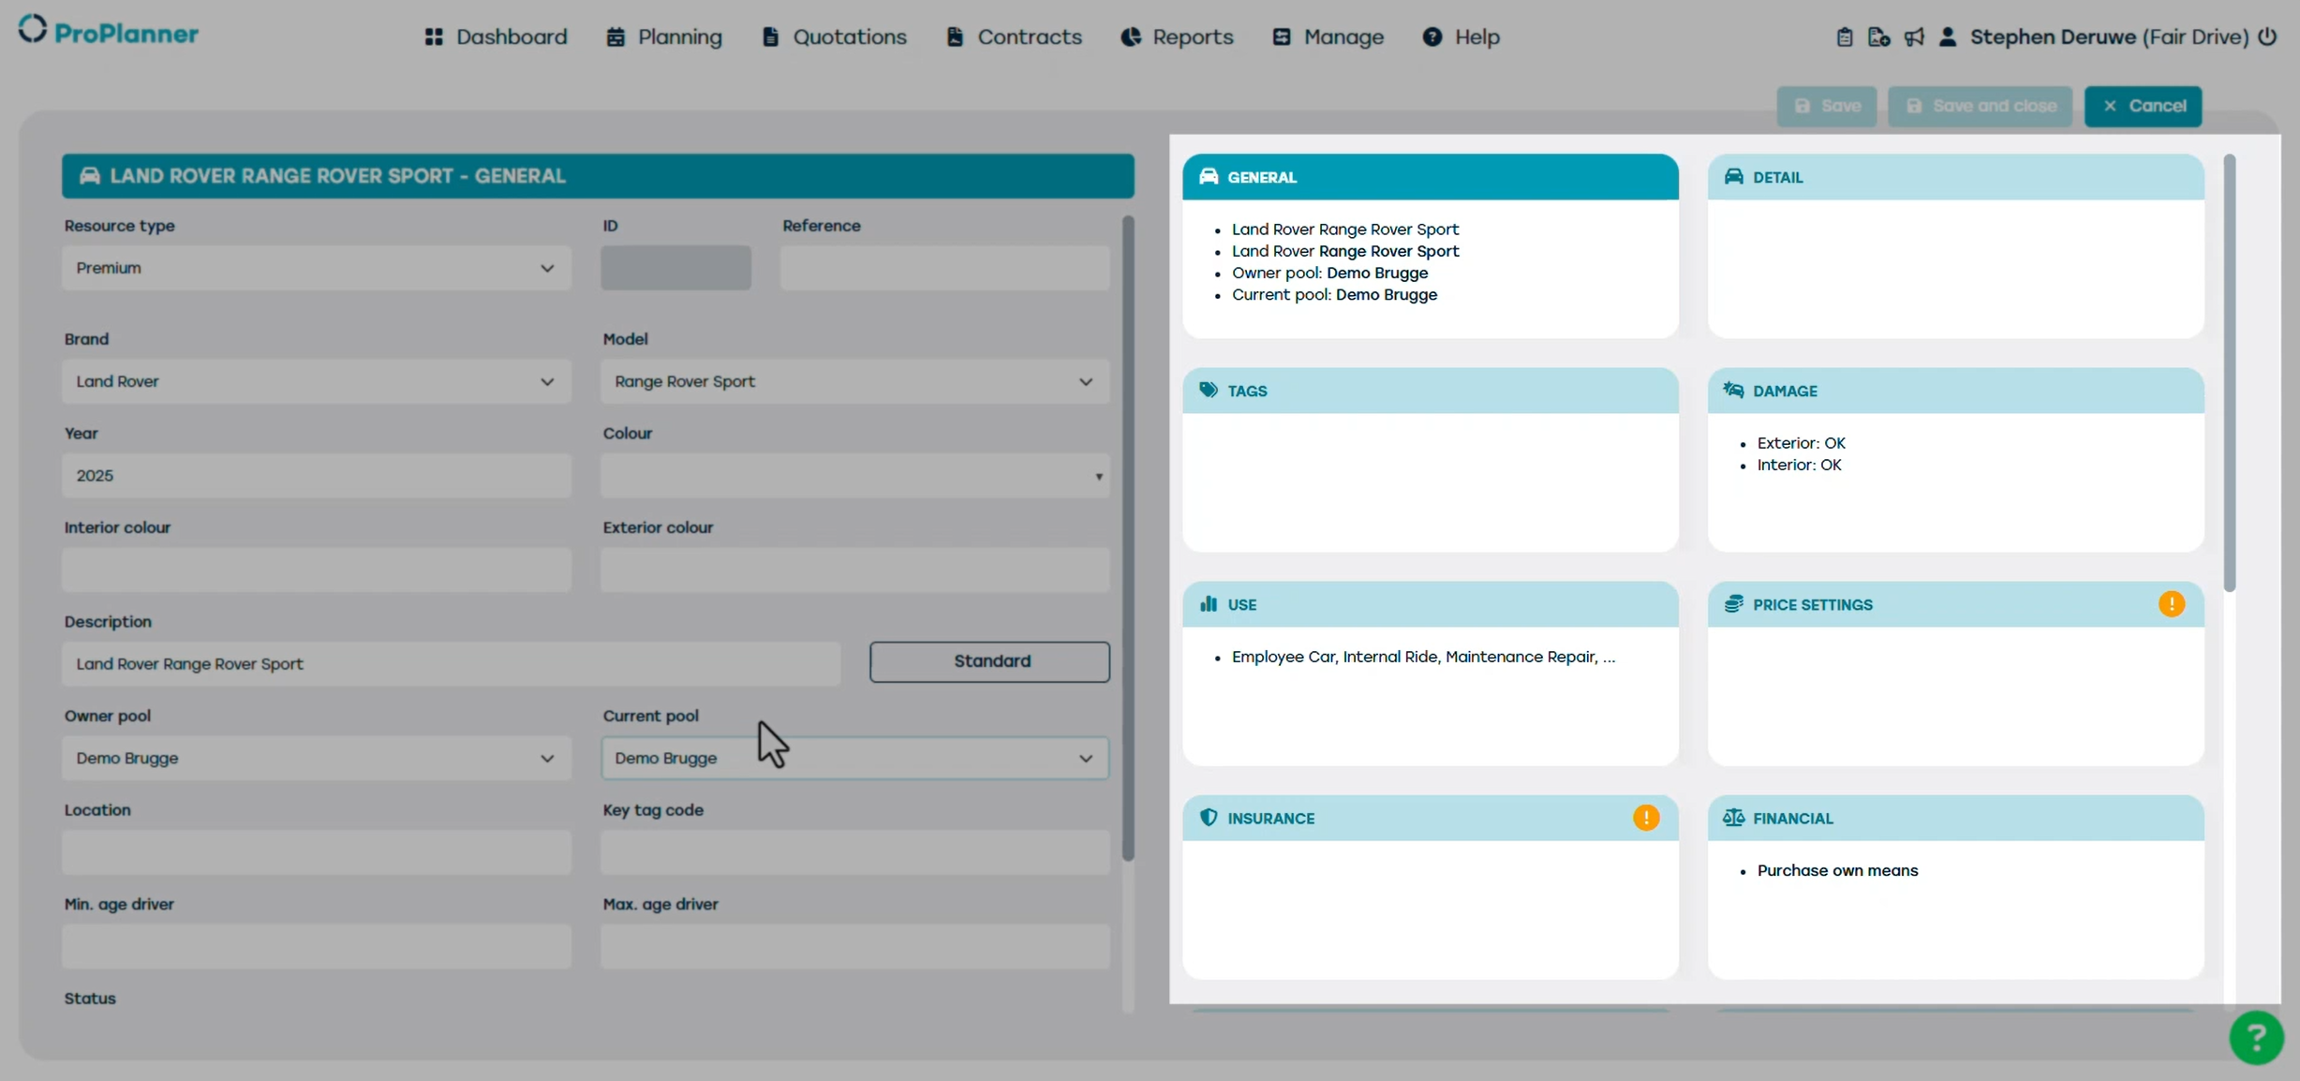The height and width of the screenshot is (1081, 2300).
Task: Click the Price Settings warning icon
Action: point(2171,604)
